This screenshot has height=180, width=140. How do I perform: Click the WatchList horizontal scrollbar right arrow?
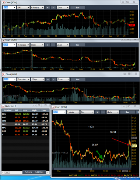tap(48, 173)
